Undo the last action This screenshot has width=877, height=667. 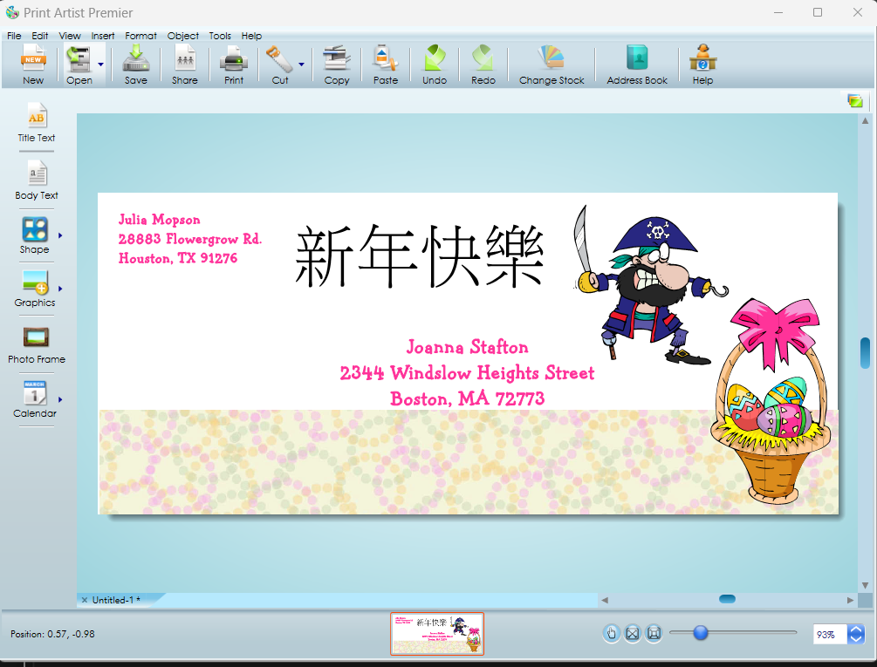click(434, 63)
